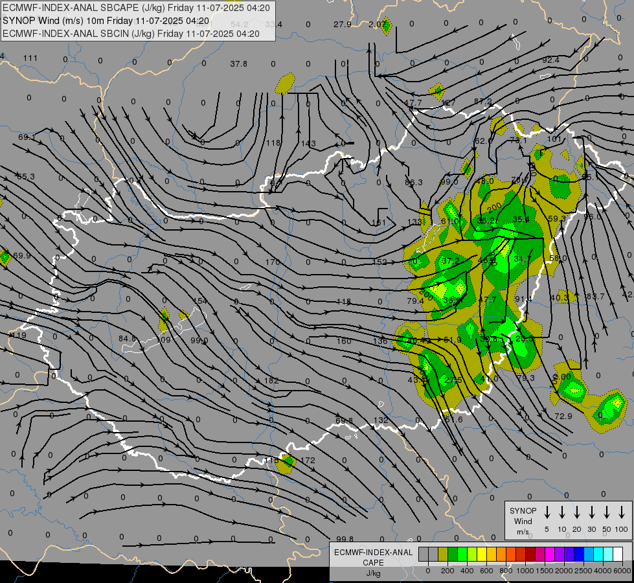This screenshot has width=634, height=583.
Task: Click the 160 grid value on the map
Action: [x=344, y=341]
